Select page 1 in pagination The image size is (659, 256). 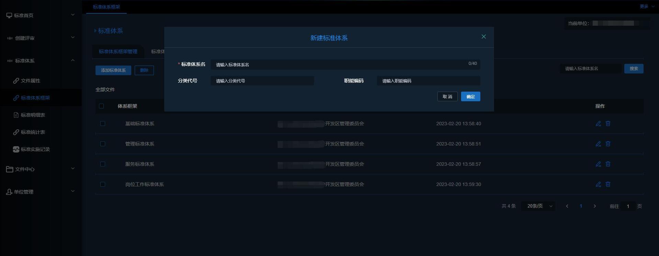point(581,206)
